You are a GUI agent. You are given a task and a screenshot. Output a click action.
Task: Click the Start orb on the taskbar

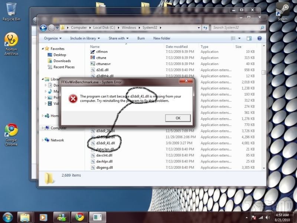pos(8,217)
